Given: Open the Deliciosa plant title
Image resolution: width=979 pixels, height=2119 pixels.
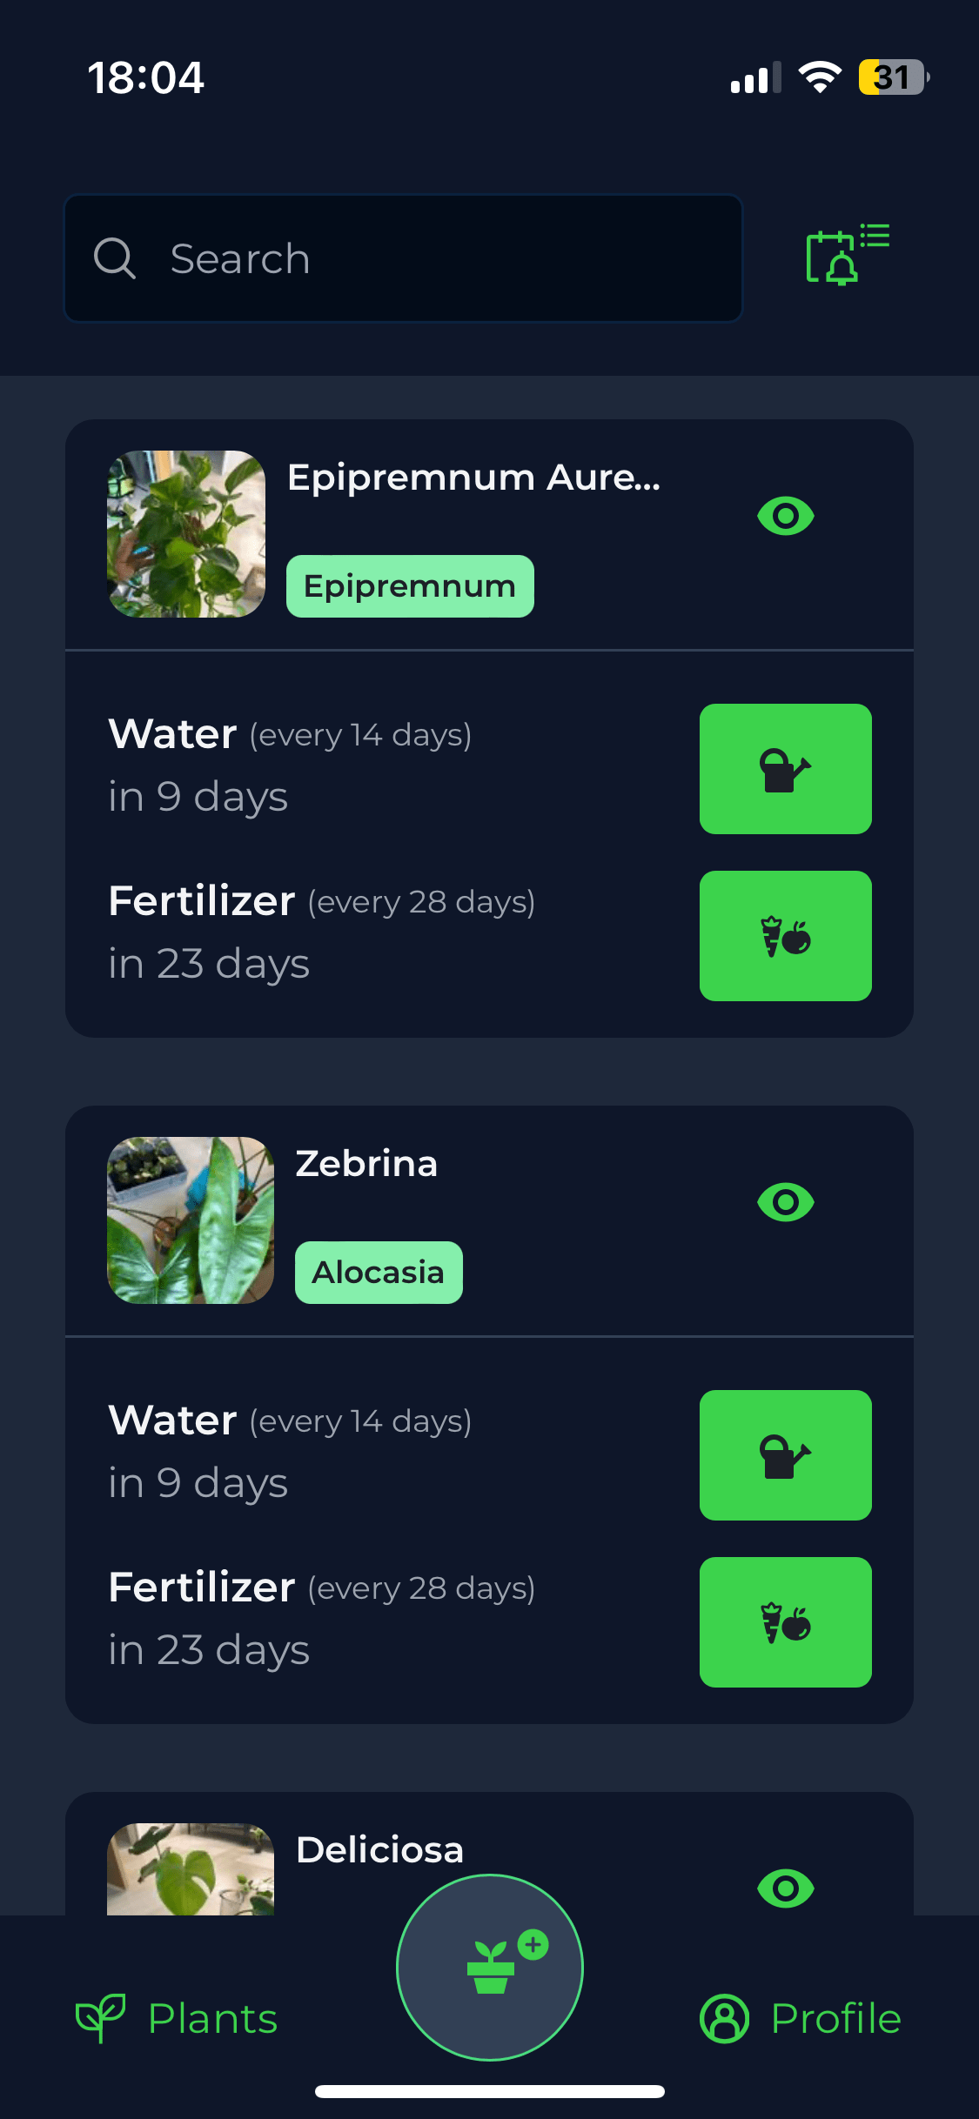Looking at the screenshot, I should [379, 1850].
